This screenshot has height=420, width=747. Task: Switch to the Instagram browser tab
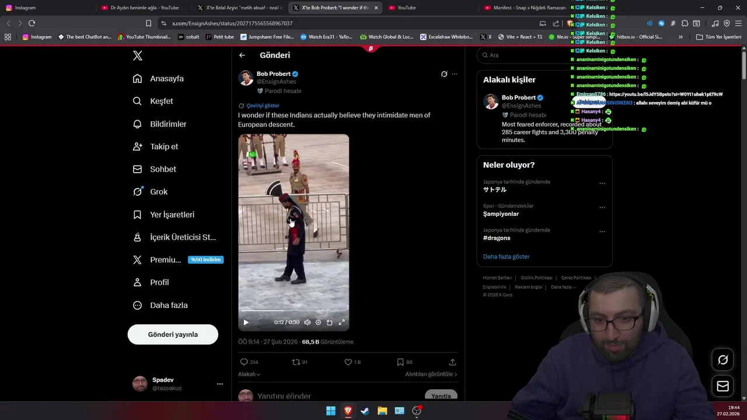click(x=47, y=8)
